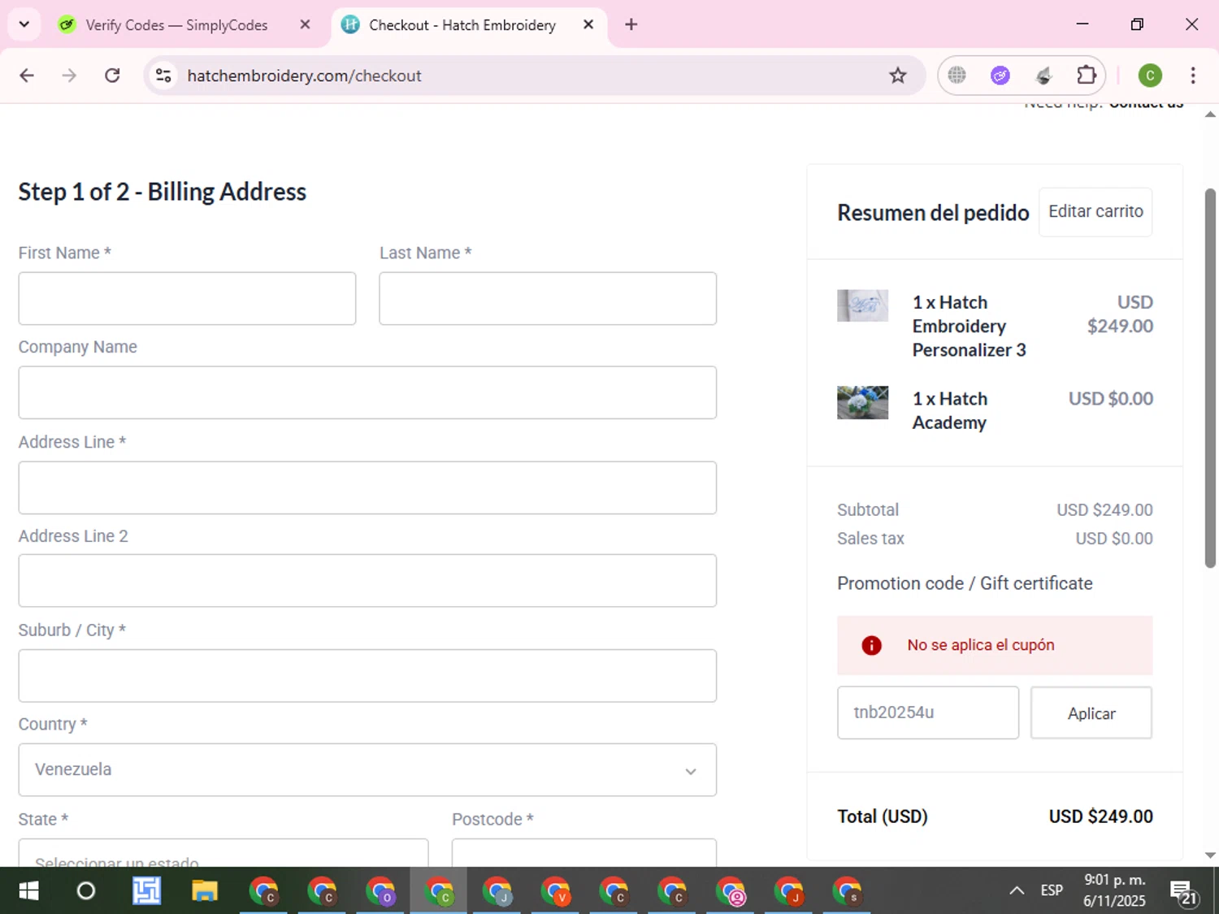
Task: Open the green C profile avatar
Action: point(1150,76)
